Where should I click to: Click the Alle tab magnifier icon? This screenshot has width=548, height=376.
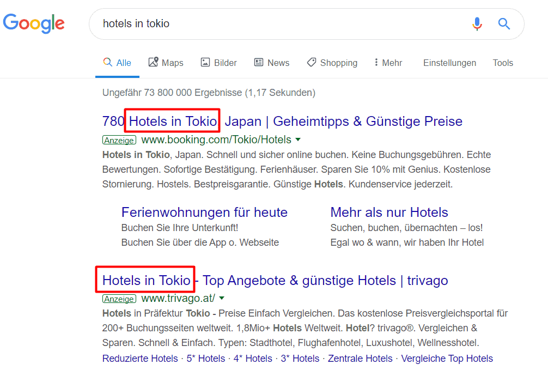[108, 62]
